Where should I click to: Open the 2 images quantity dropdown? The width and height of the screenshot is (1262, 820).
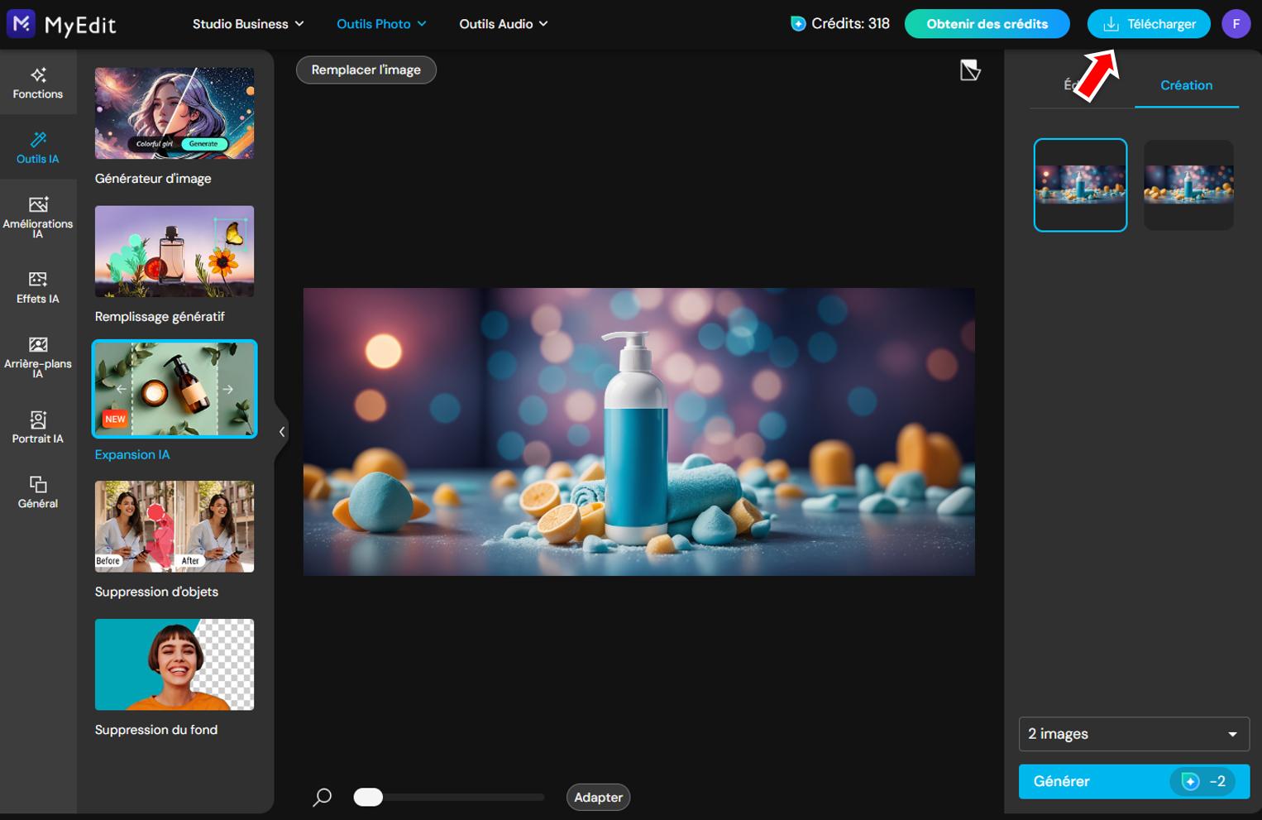point(1133,734)
